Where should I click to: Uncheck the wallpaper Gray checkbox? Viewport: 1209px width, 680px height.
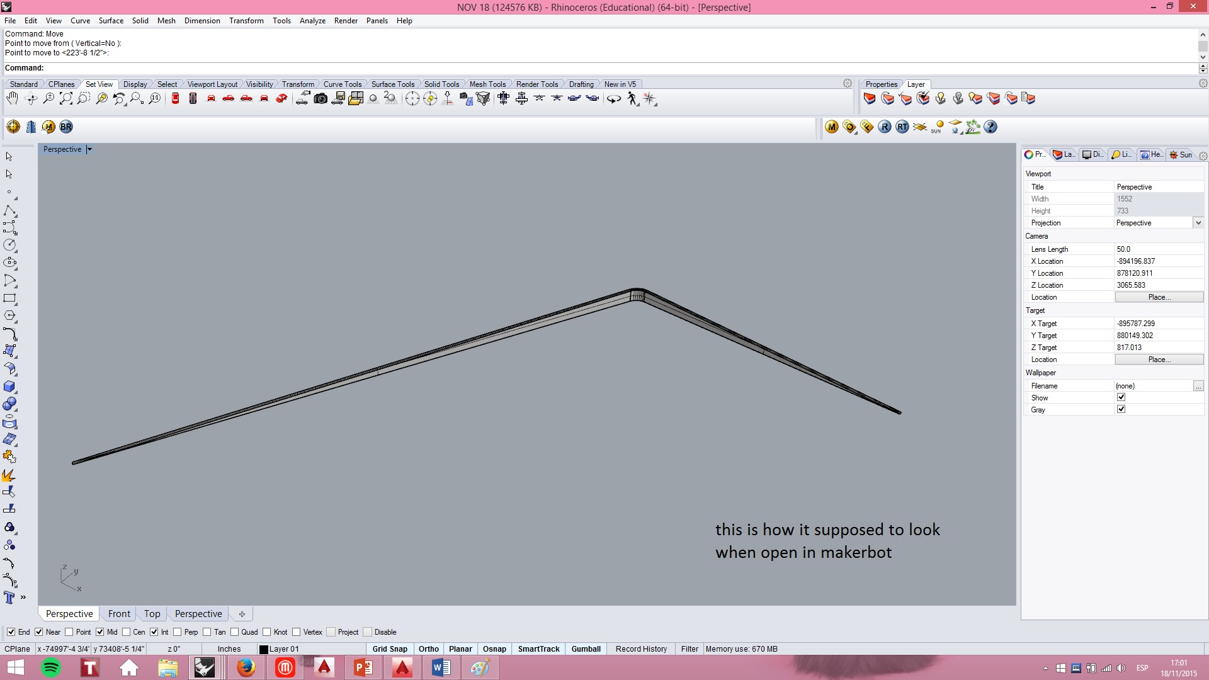click(x=1121, y=410)
